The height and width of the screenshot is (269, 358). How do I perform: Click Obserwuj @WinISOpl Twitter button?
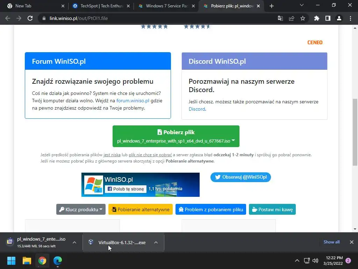coord(241,177)
